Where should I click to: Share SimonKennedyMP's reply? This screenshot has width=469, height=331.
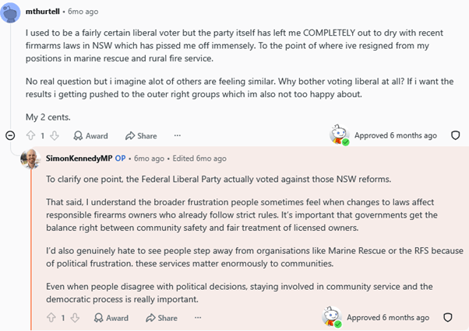[x=161, y=318]
